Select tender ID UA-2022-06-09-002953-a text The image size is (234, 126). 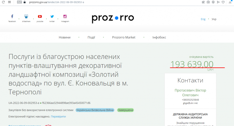click(24, 103)
